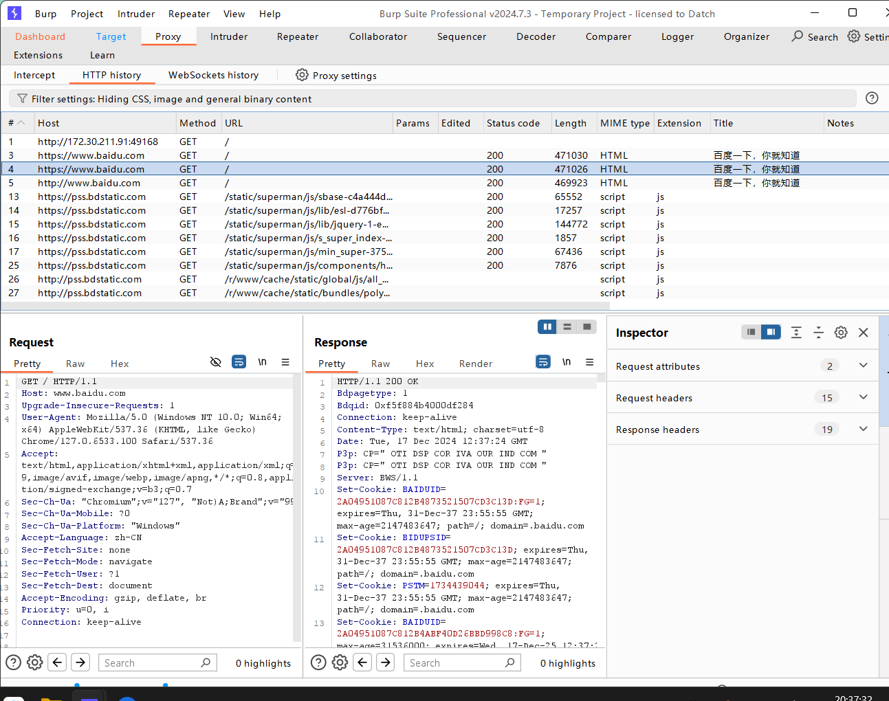Expand Request headers section

pyautogui.click(x=864, y=397)
